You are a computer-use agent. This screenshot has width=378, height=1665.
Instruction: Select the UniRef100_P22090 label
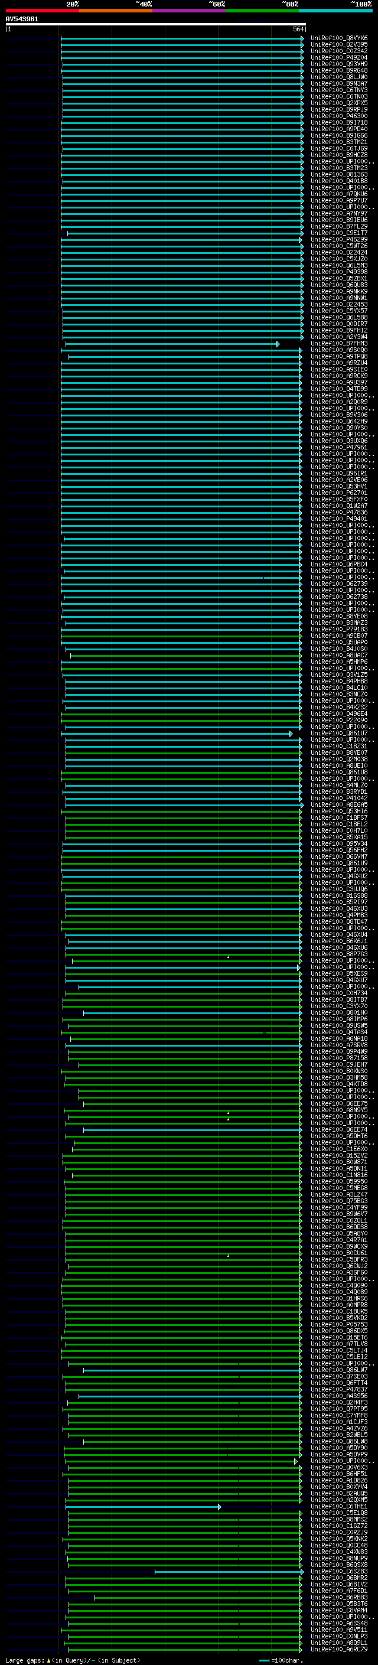(x=338, y=720)
